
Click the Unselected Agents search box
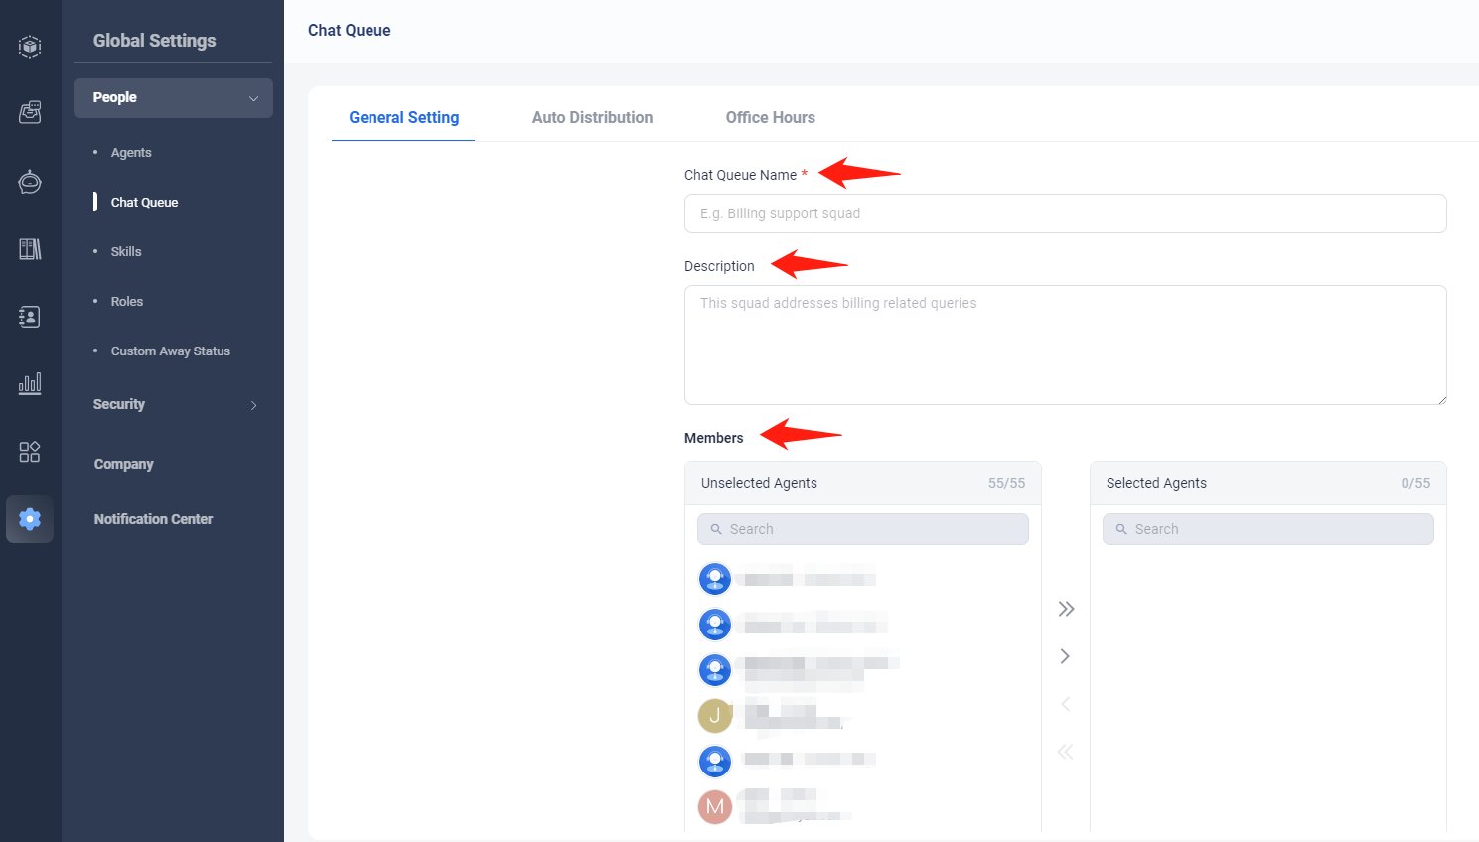862,529
